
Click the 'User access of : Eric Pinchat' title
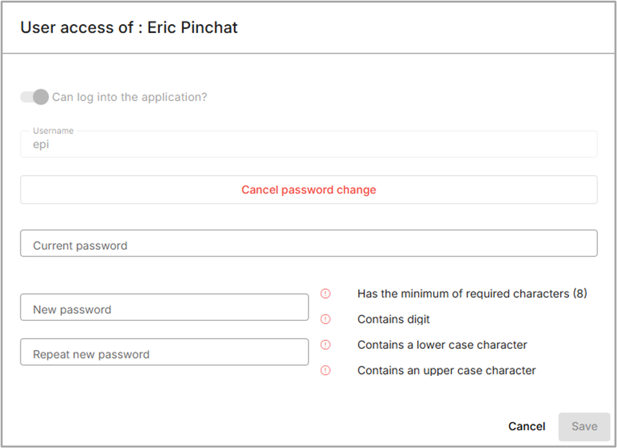tap(129, 27)
